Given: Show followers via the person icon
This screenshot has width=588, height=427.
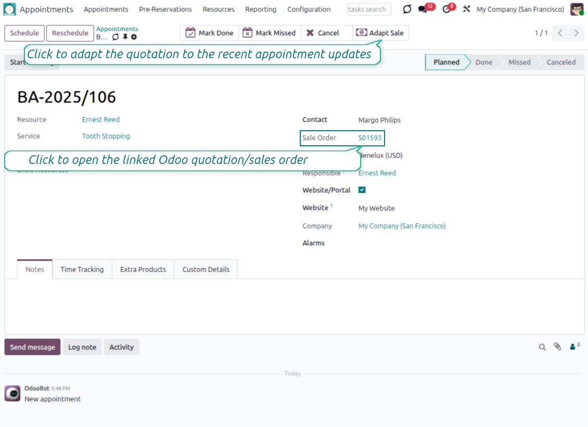Looking at the screenshot, I should (x=573, y=347).
